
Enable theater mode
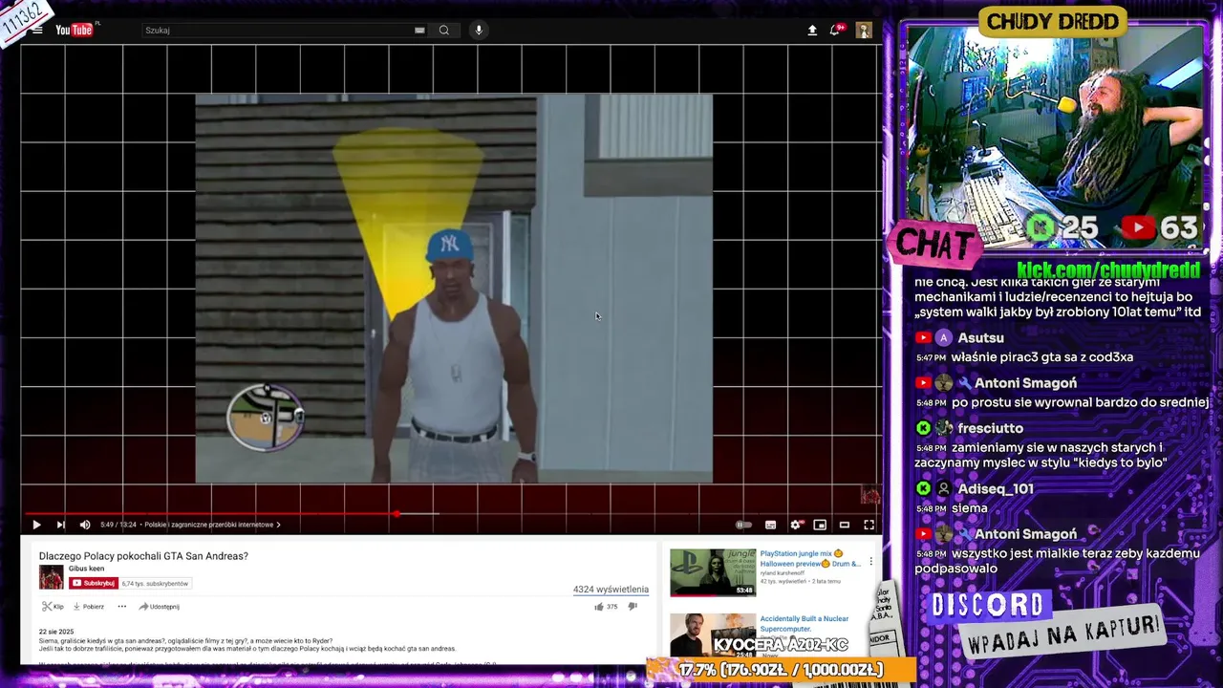[845, 525]
